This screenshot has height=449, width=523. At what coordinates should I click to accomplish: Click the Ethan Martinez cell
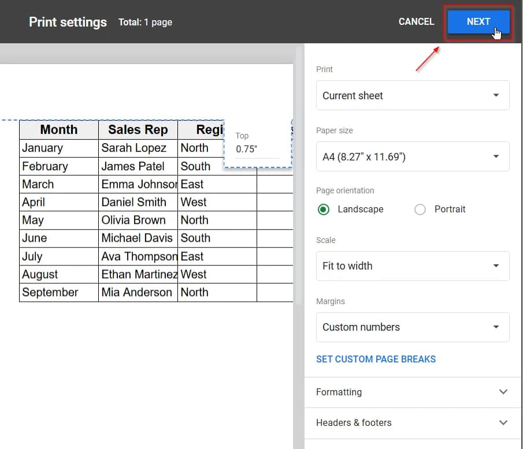(138, 275)
